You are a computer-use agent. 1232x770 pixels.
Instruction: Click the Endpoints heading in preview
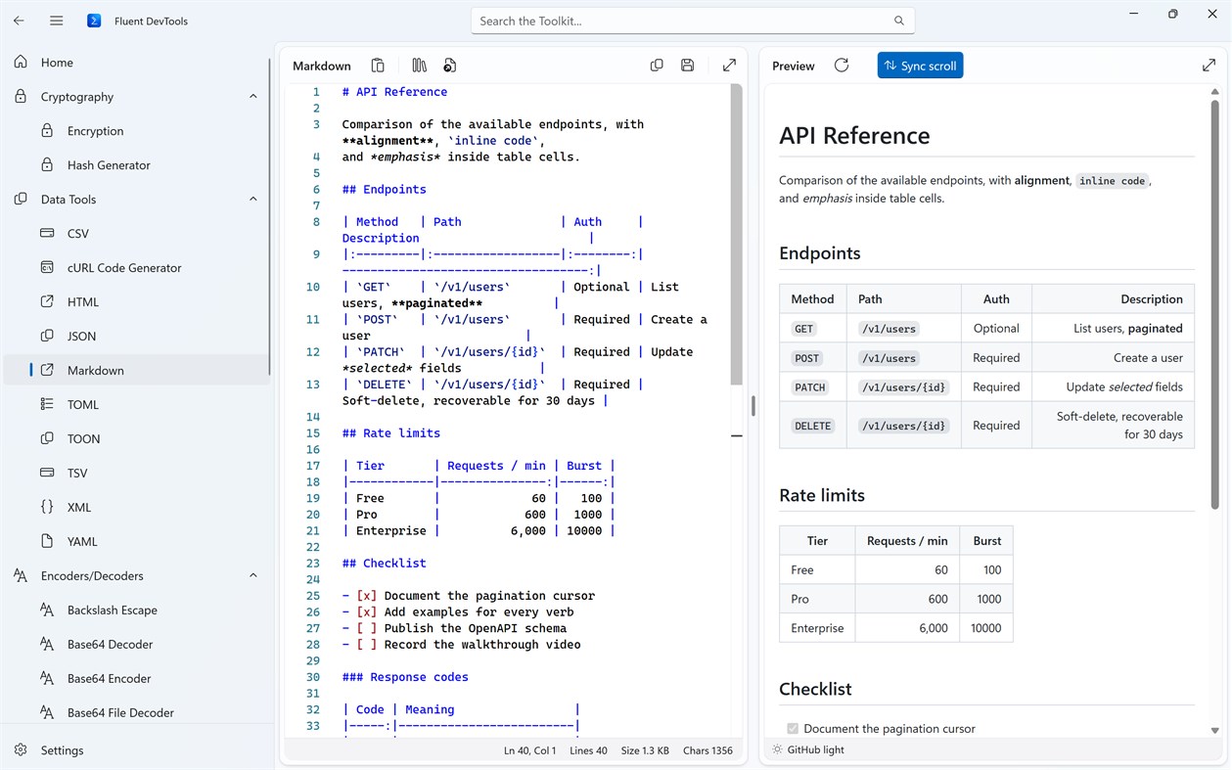click(820, 253)
